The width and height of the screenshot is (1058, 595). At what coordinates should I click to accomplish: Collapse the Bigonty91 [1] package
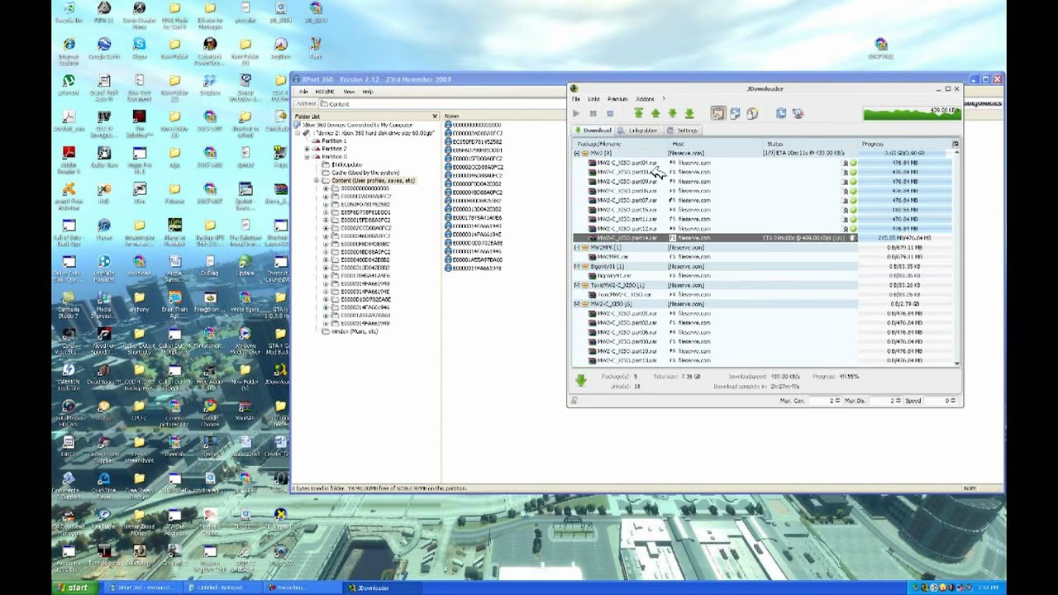(577, 266)
